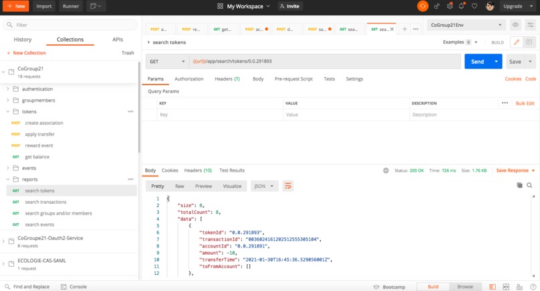Open notifications bell icon
540x291 pixels.
462,6
